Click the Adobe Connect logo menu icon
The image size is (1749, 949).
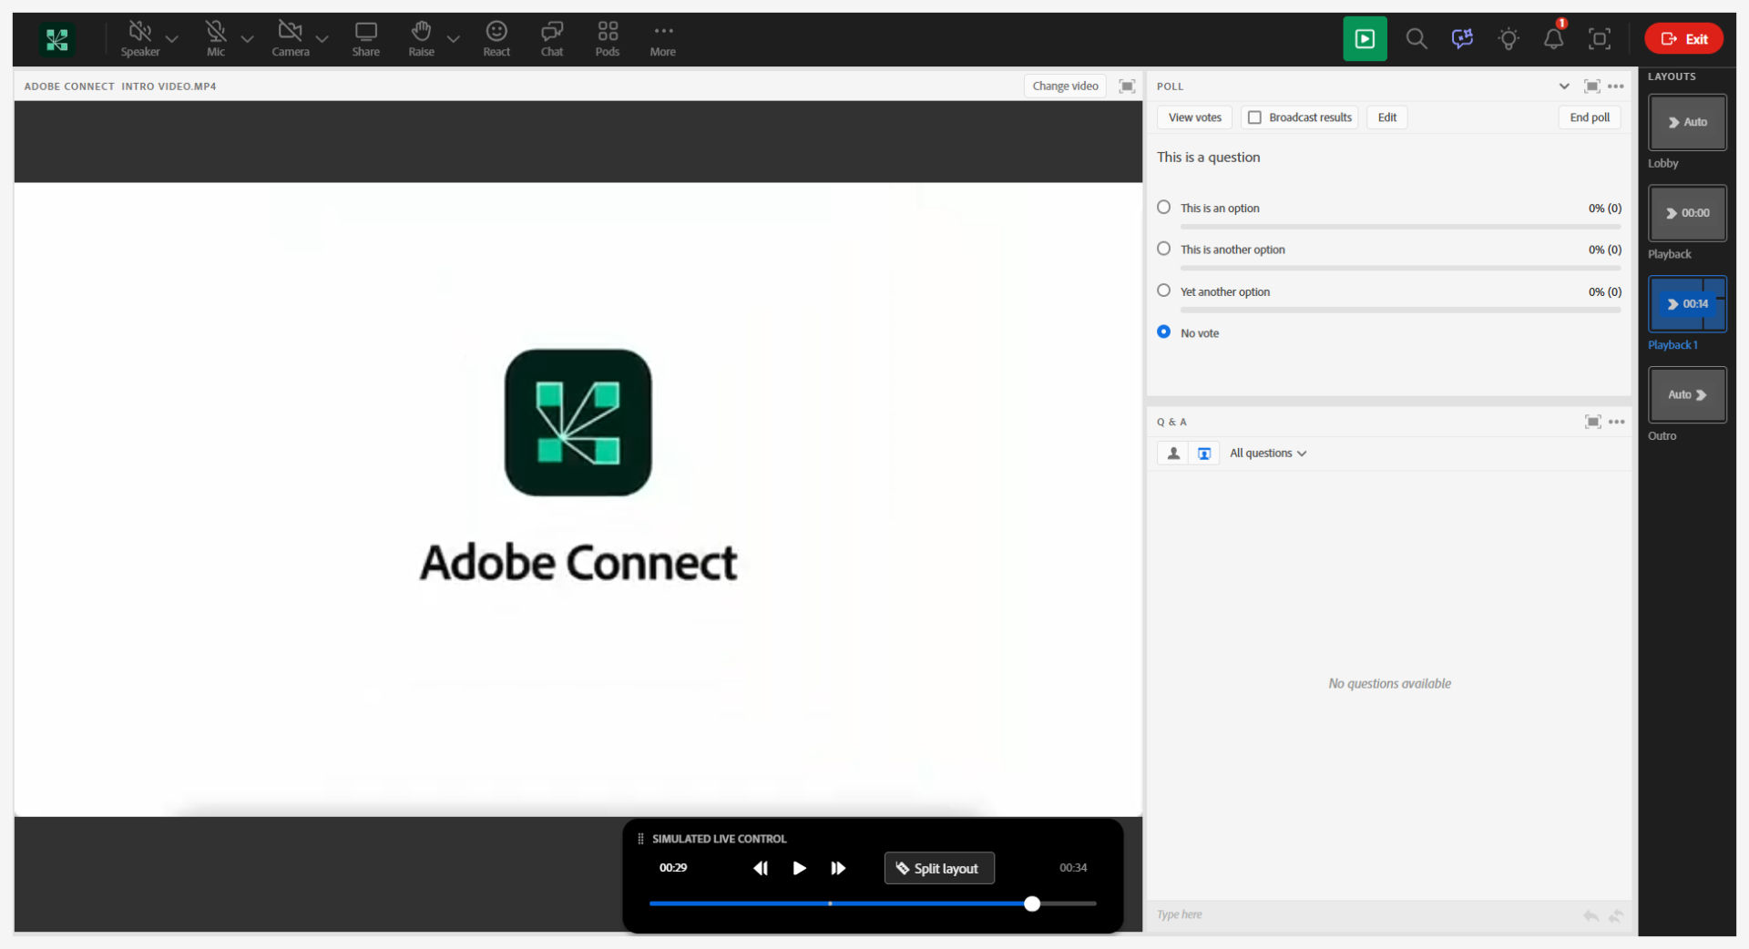point(56,39)
